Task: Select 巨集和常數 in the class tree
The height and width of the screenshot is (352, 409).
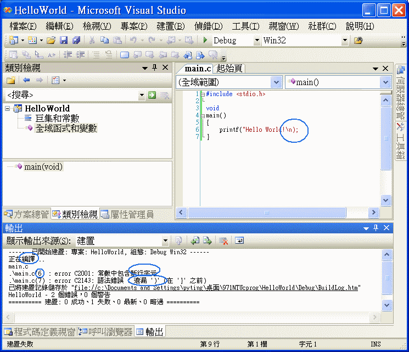Action: (x=57, y=118)
